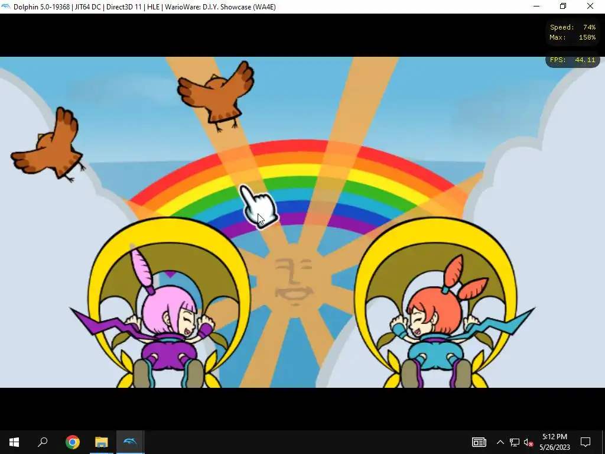This screenshot has height=454, width=605.
Task: Click the muted volume tray icon
Action: (x=529, y=442)
